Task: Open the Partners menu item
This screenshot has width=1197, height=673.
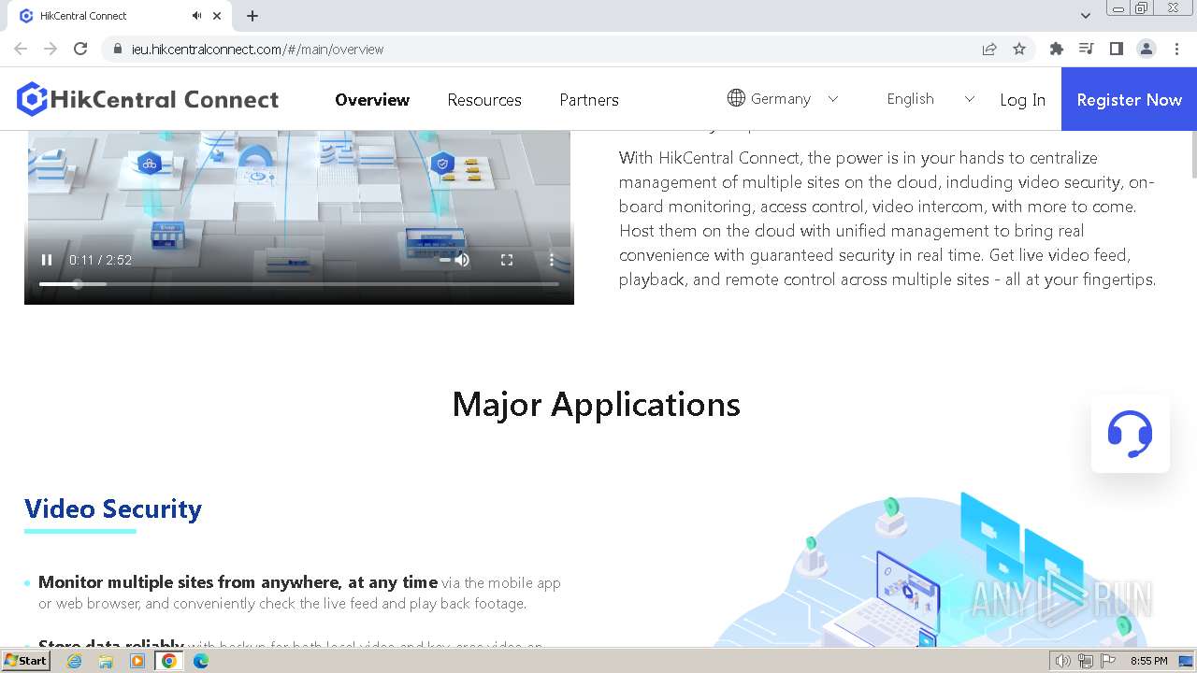Action: point(589,100)
